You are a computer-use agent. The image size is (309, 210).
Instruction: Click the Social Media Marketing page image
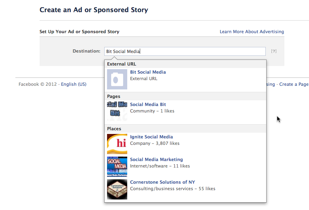coord(117,167)
